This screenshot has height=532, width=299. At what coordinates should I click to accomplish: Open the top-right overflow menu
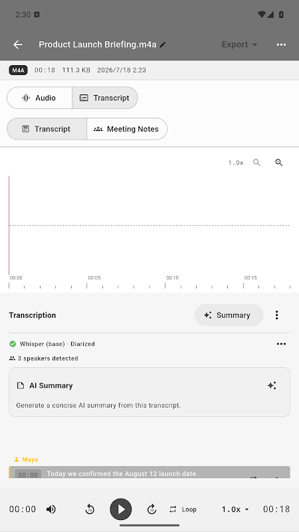click(281, 45)
